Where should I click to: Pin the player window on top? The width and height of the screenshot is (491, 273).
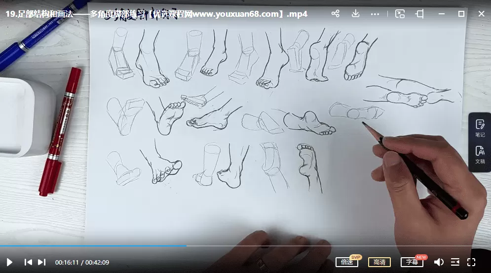419,14
